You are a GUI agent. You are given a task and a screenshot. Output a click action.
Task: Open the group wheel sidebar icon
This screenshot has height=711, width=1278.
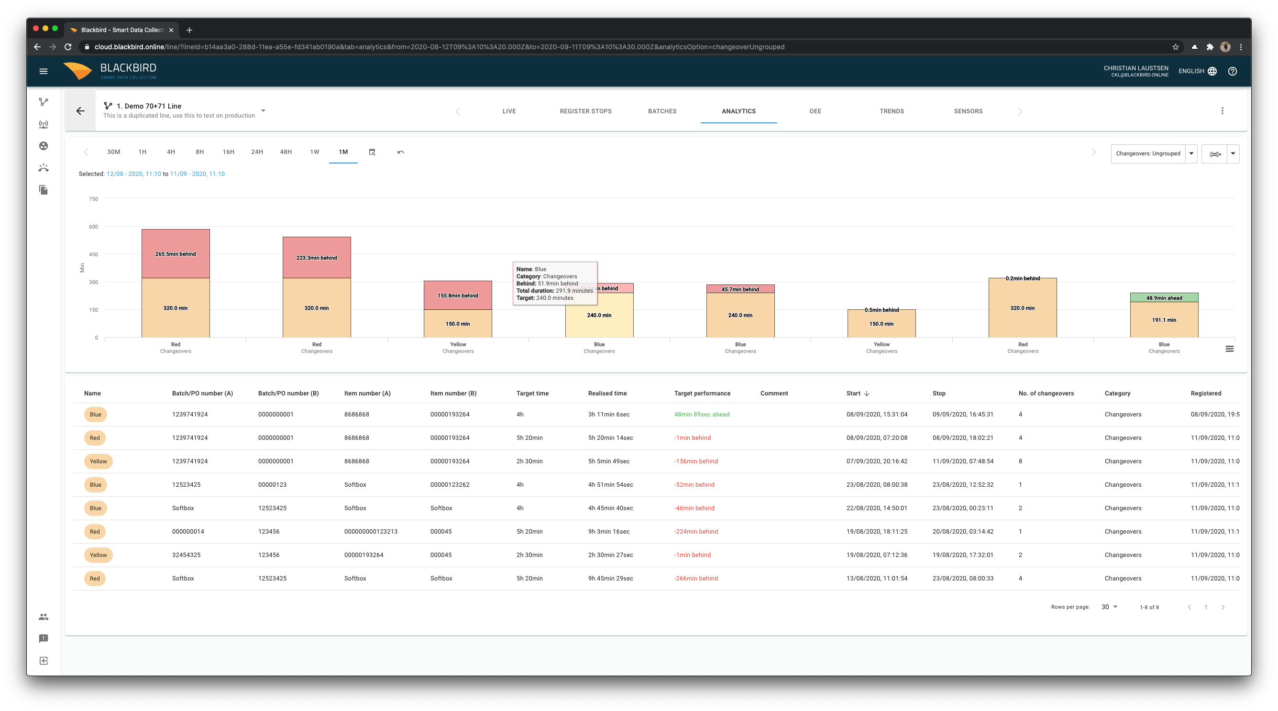point(44,146)
